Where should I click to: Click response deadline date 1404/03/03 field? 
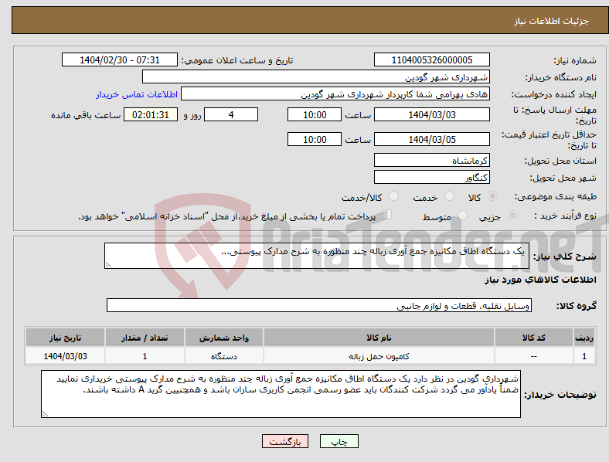(431, 114)
